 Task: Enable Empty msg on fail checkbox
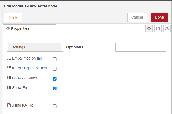coord(55,59)
